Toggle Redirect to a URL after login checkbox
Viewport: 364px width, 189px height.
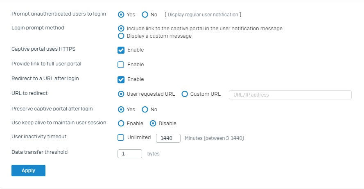click(121, 79)
